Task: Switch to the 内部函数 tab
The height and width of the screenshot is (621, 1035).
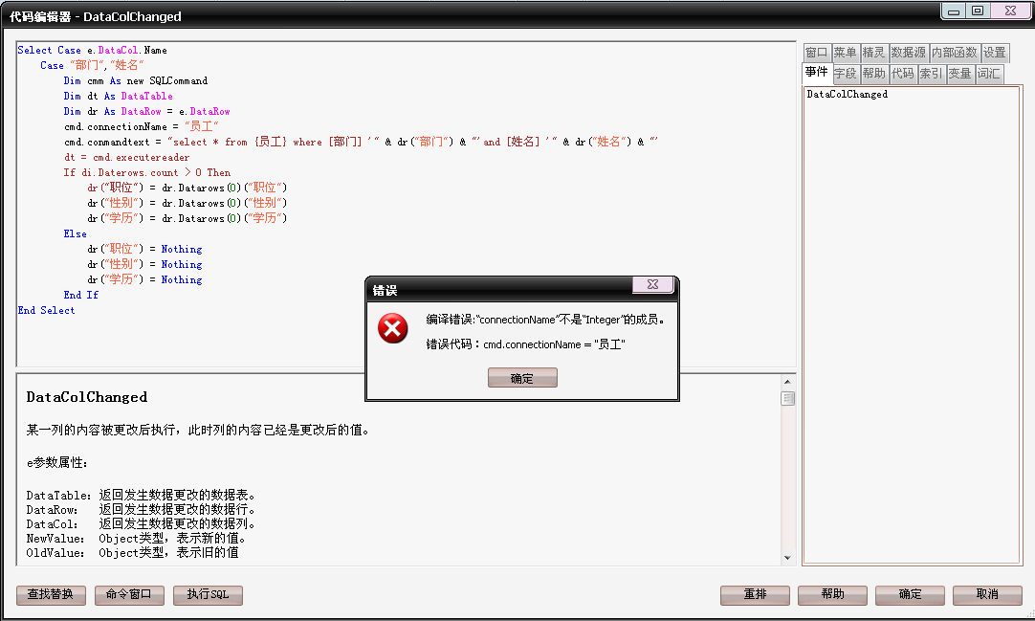Action: 955,52
